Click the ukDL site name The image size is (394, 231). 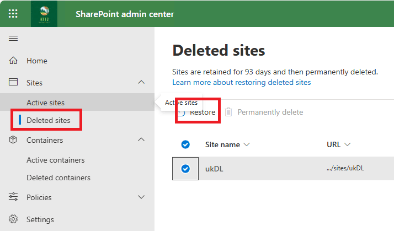click(x=214, y=169)
